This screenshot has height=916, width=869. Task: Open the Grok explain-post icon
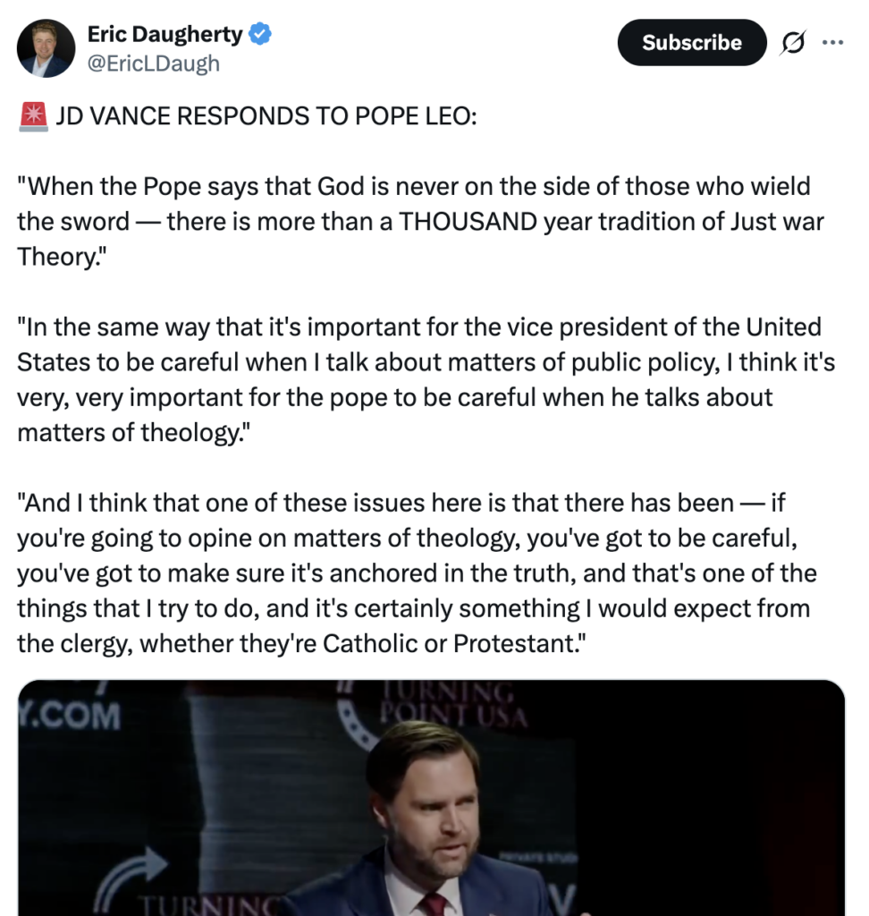(x=790, y=43)
